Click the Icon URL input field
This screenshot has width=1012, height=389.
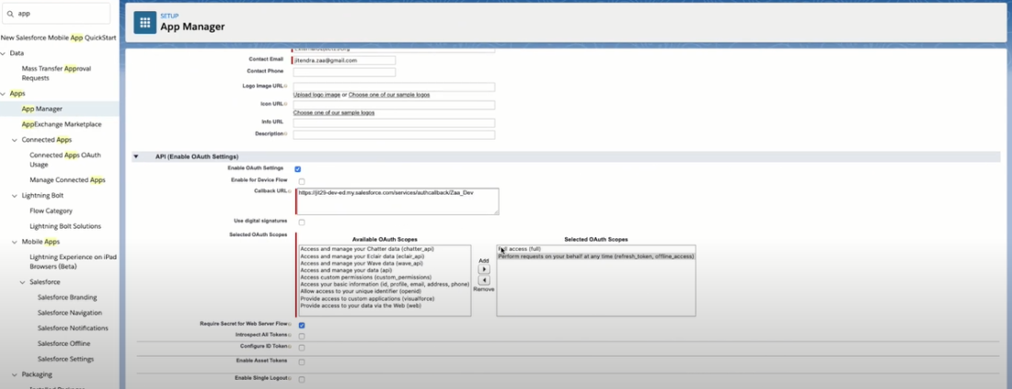point(394,105)
